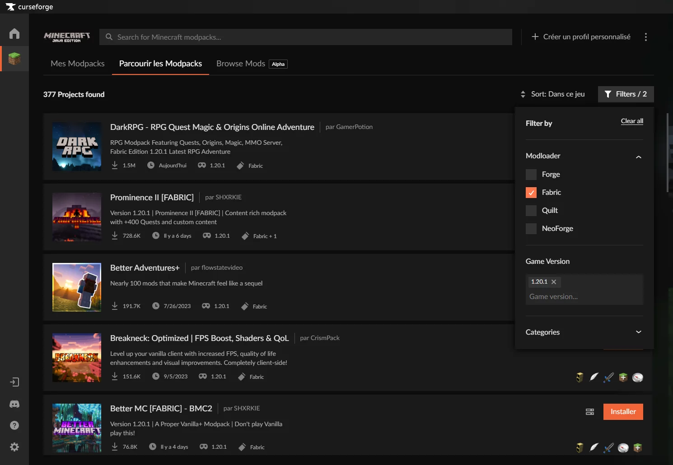Click the server pack icon beside Installer
The height and width of the screenshot is (465, 673).
click(590, 412)
